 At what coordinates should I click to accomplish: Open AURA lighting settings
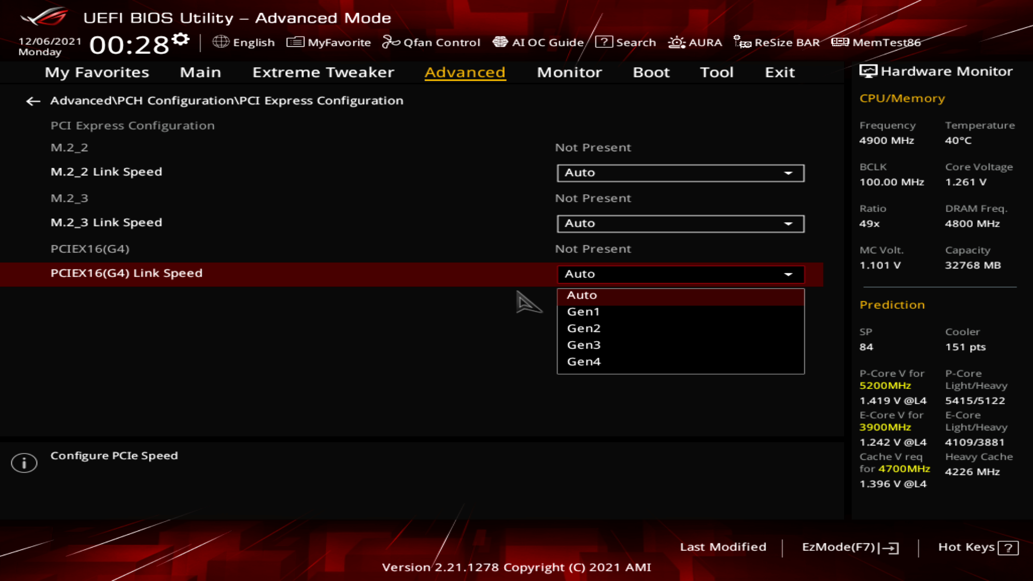pos(695,42)
